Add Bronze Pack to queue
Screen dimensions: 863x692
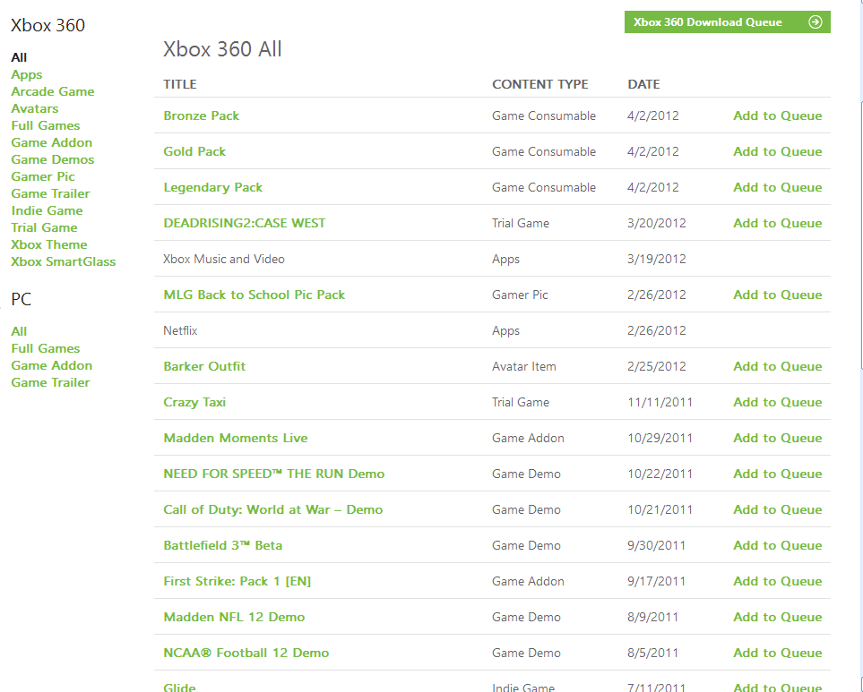pyautogui.click(x=778, y=115)
